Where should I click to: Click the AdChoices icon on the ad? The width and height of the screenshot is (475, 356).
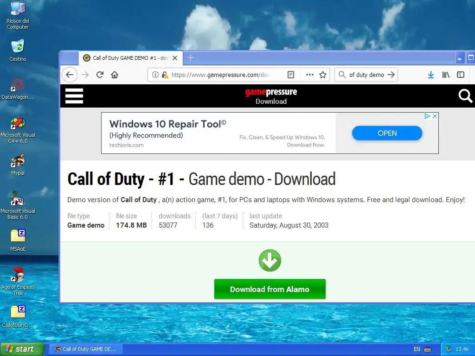pos(427,116)
